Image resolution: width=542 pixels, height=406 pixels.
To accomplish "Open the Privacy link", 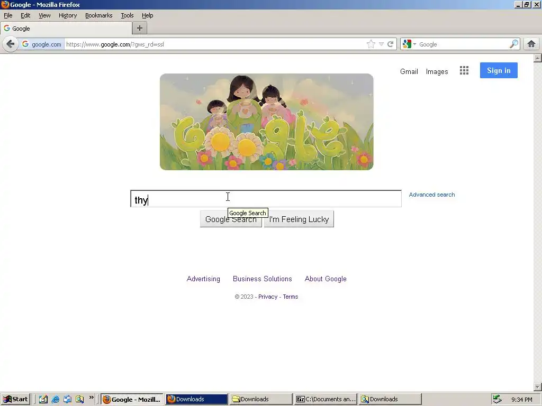I will 268,297.
